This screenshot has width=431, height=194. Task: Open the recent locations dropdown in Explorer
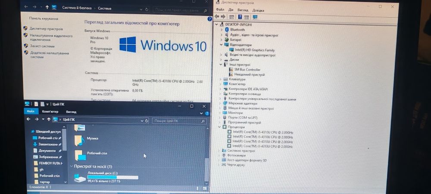point(43,119)
